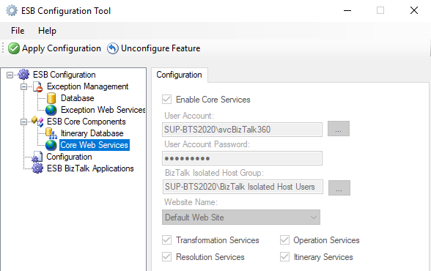Open the Website Name dropdown
This screenshot has width=431, height=271.
[241, 218]
